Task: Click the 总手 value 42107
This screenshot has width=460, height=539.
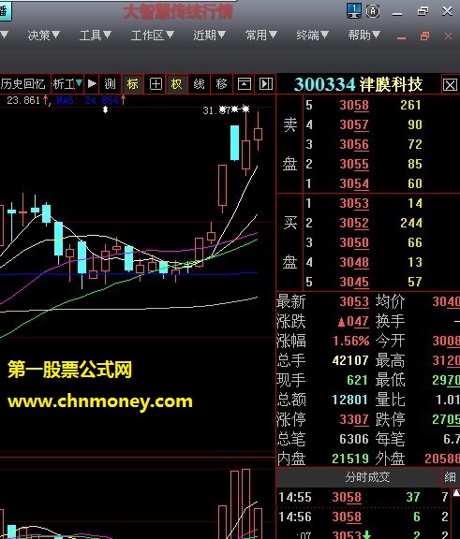Action: (350, 360)
